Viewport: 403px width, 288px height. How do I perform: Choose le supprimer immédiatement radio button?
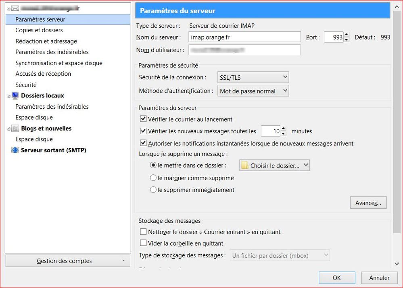(x=153, y=190)
